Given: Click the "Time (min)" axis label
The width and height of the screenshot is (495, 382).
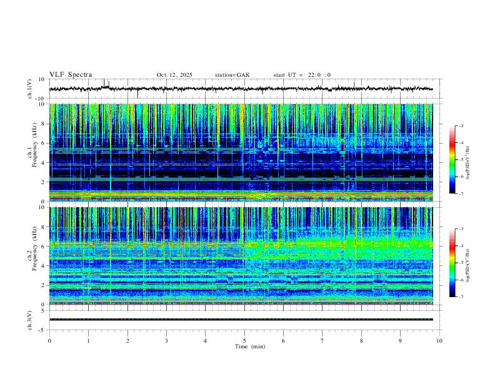Looking at the screenshot, I should (250, 346).
